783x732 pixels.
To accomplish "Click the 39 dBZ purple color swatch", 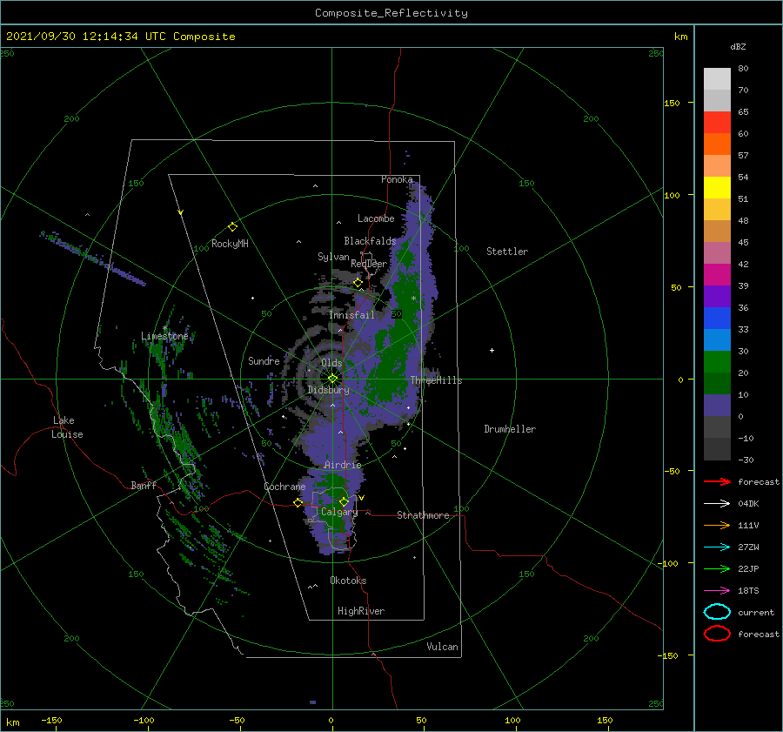I will 717,296.
